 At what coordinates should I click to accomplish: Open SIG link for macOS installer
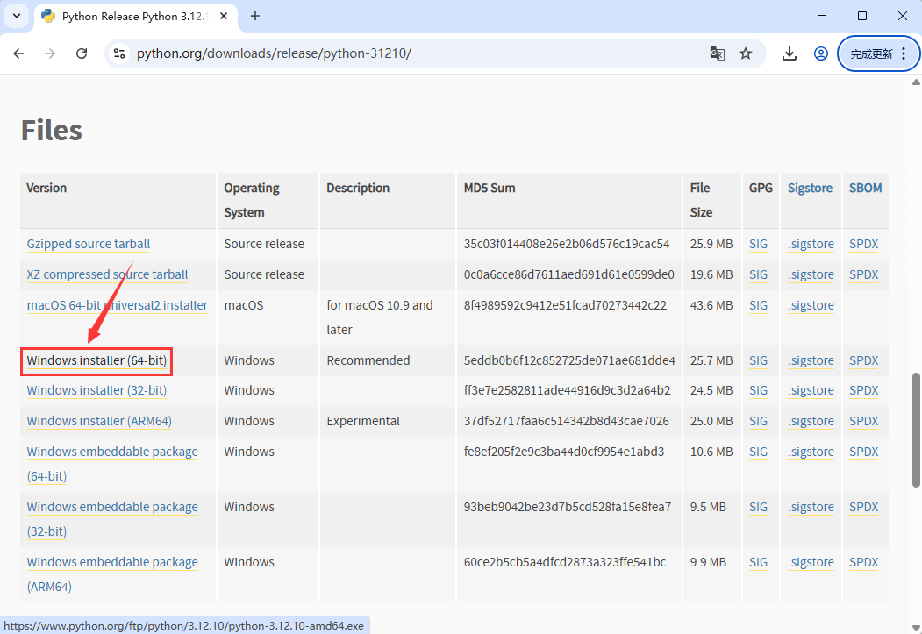[x=758, y=305]
